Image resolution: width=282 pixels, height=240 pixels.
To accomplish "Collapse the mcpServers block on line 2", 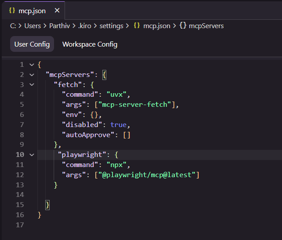I will pos(32,75).
